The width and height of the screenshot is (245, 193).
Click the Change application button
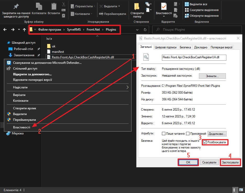tap(212, 76)
